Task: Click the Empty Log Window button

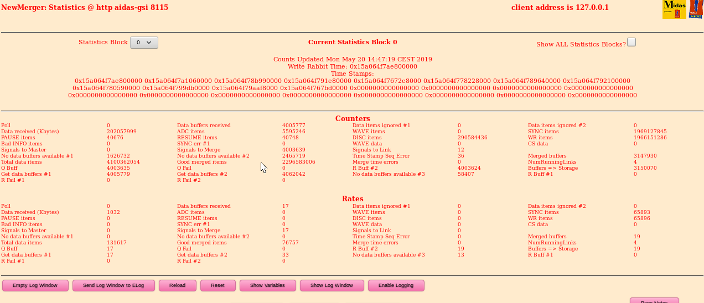Action: click(35, 285)
